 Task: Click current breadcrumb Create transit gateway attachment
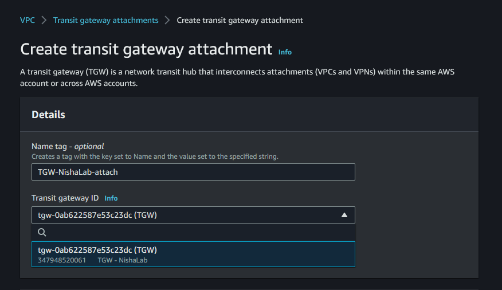(x=240, y=20)
